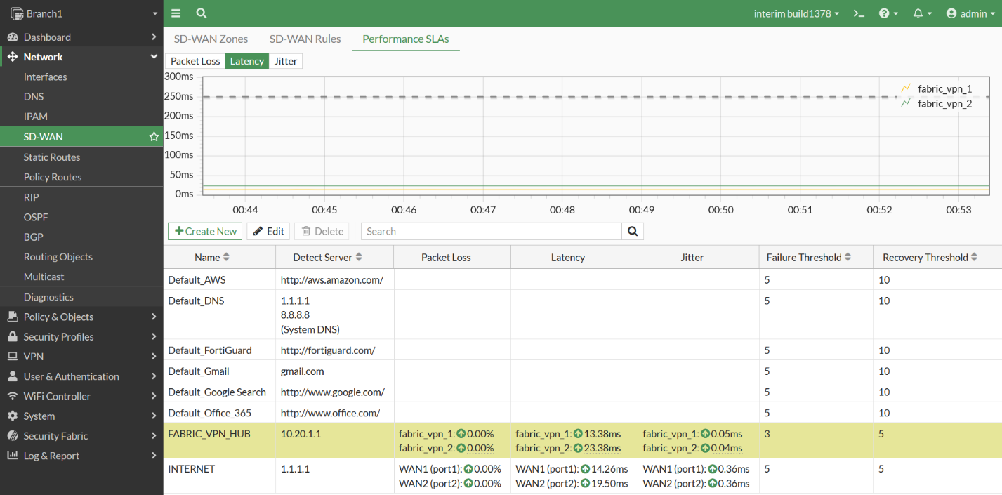Image resolution: width=1002 pixels, height=495 pixels.
Task: Switch the chart to Packet Loss view
Action: click(x=195, y=61)
